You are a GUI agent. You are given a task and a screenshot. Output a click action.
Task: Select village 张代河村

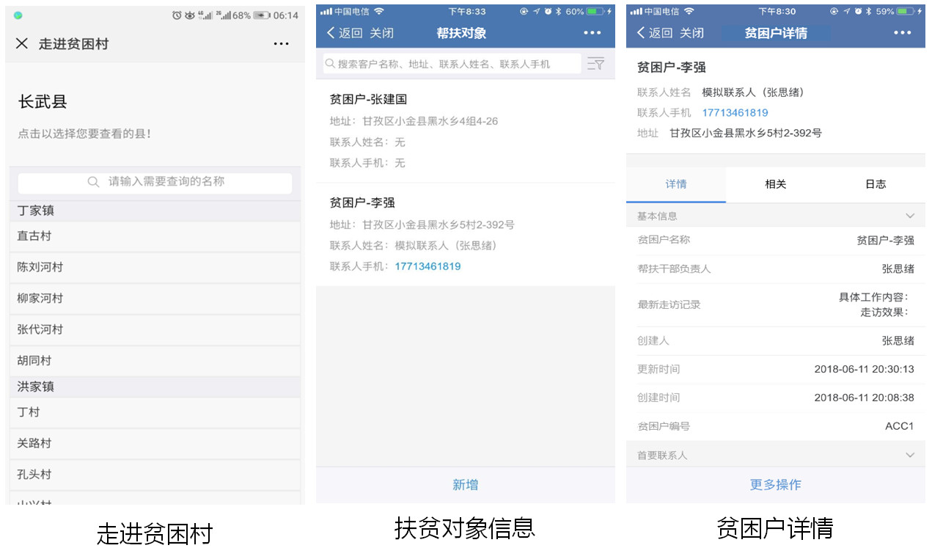[x=155, y=330]
